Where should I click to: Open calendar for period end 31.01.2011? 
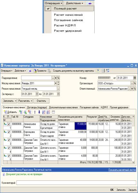coord(58,94)
